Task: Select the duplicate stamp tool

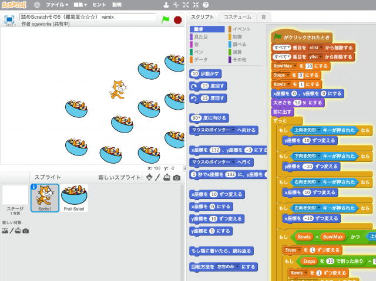Action: pos(166,5)
